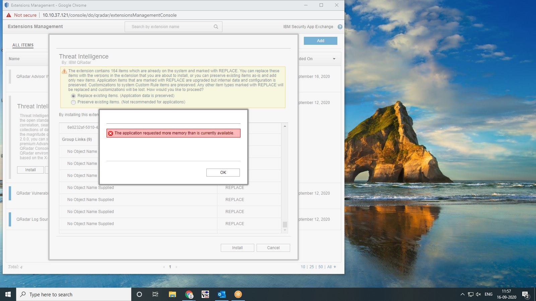The height and width of the screenshot is (301, 536).
Task: Click Install in Threat Intelligence dialog
Action: [237, 248]
